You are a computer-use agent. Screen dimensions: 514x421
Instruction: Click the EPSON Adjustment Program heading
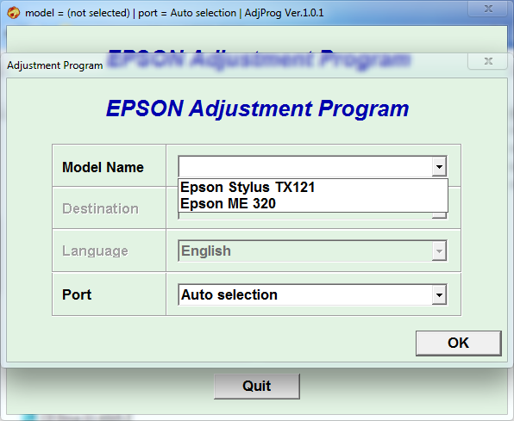257,108
